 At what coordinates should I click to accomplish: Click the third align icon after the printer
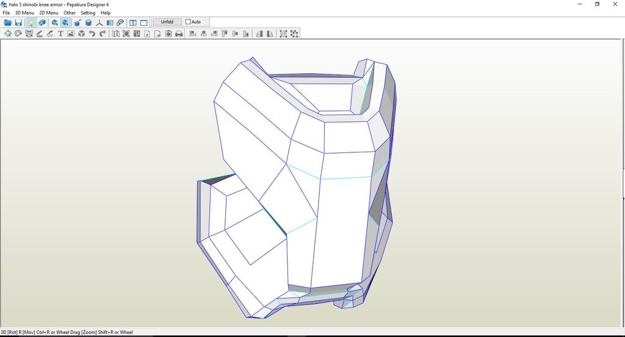[214, 34]
